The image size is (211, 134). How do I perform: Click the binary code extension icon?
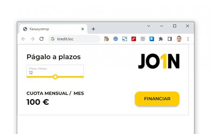pos(143,39)
